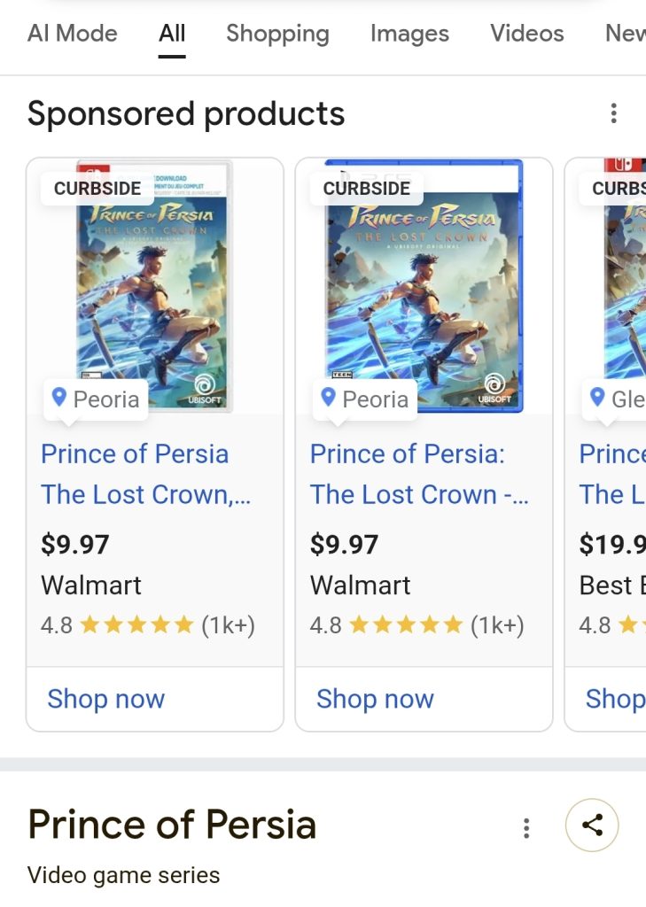The height and width of the screenshot is (907, 646).
Task: Click the Prince of Persia knowledge panel heading
Action: click(x=172, y=825)
